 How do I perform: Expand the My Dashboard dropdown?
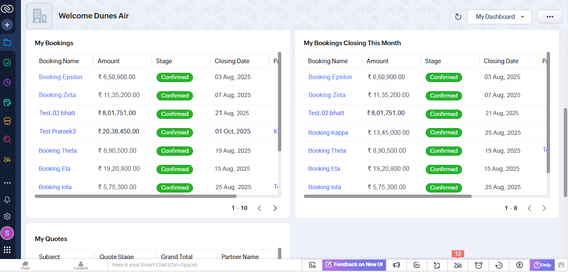click(499, 17)
